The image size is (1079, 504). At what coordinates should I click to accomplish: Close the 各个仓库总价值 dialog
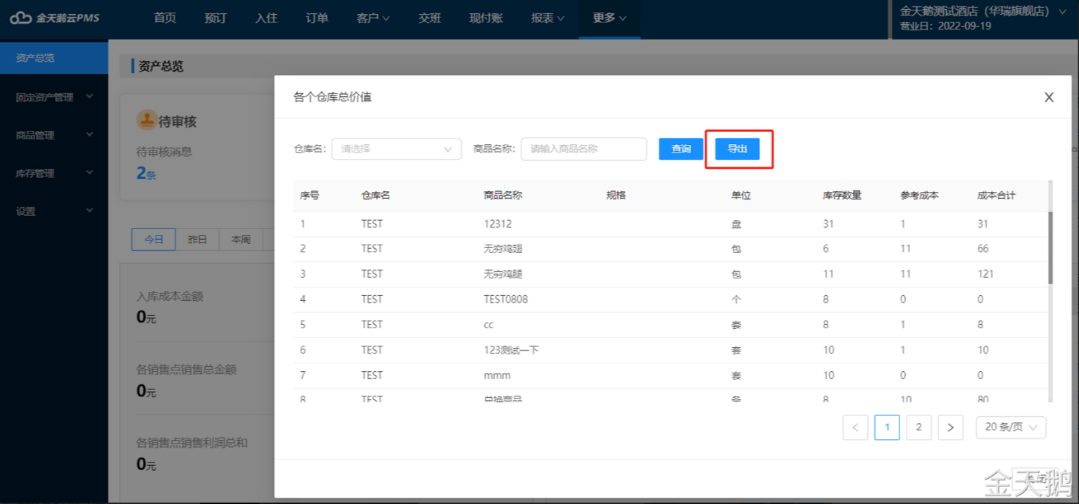(x=1049, y=98)
